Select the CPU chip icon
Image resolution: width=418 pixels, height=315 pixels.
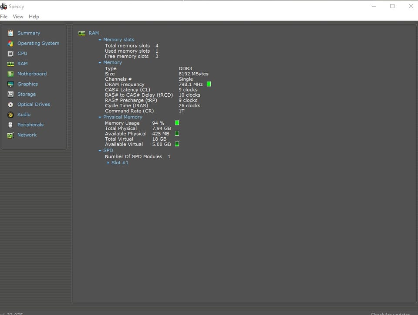pyautogui.click(x=10, y=54)
